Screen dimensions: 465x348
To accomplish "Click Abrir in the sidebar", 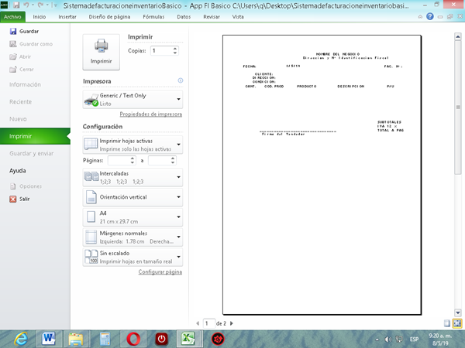I will (x=20, y=56).
